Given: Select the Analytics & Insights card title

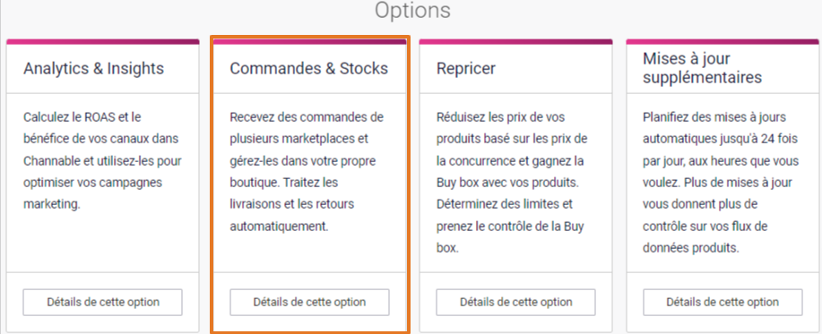Looking at the screenshot, I should [94, 69].
